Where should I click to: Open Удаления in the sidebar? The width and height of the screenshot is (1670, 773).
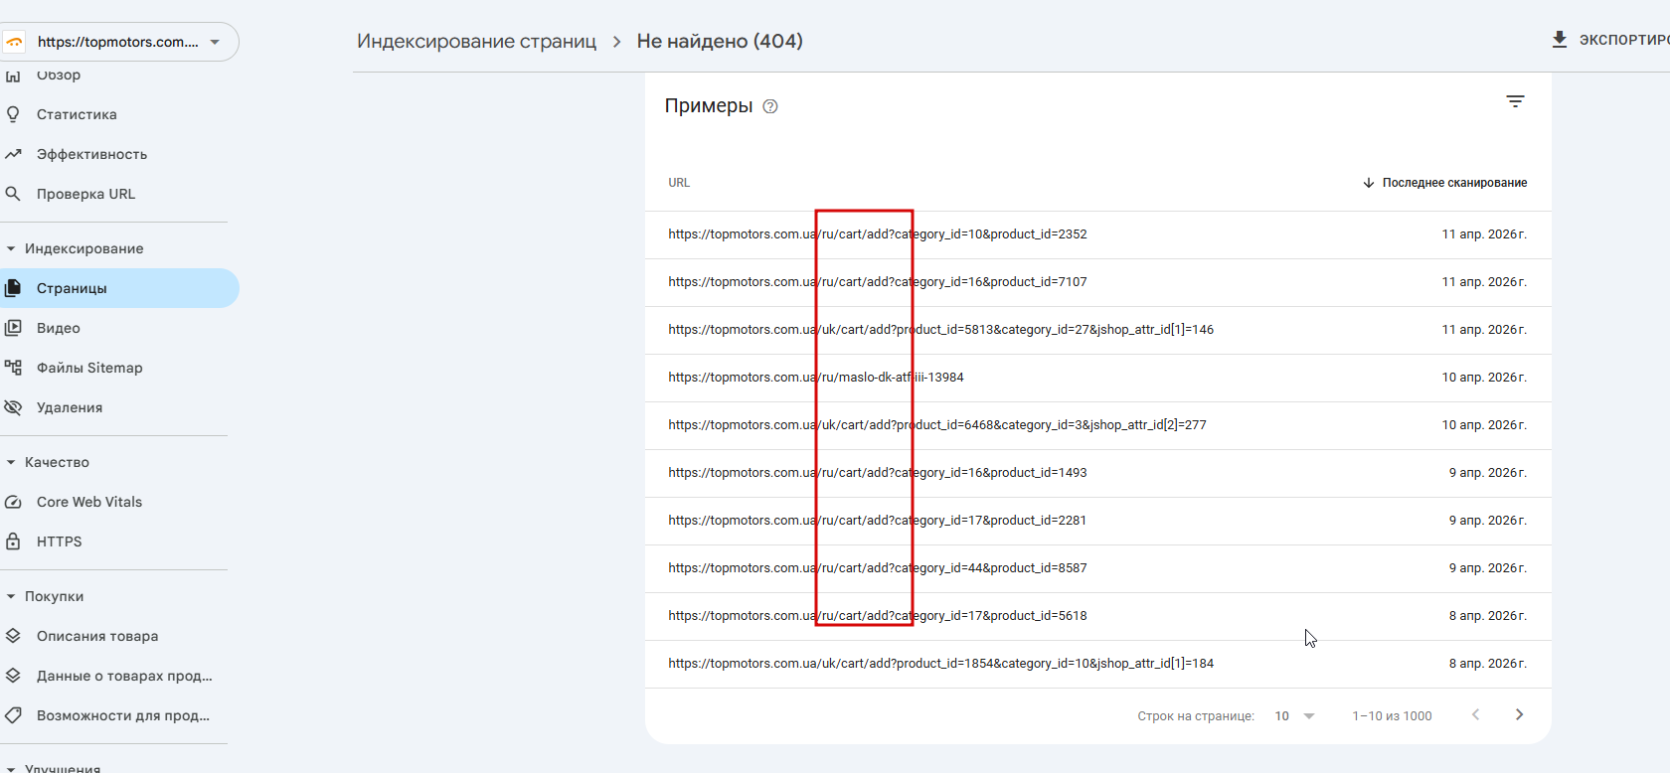coord(70,407)
